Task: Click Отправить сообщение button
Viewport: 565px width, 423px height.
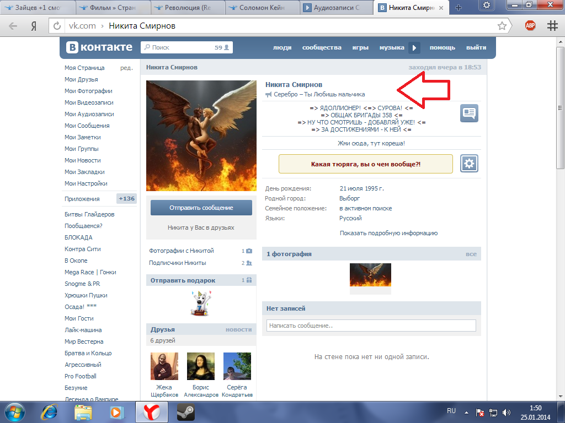Action: click(201, 208)
